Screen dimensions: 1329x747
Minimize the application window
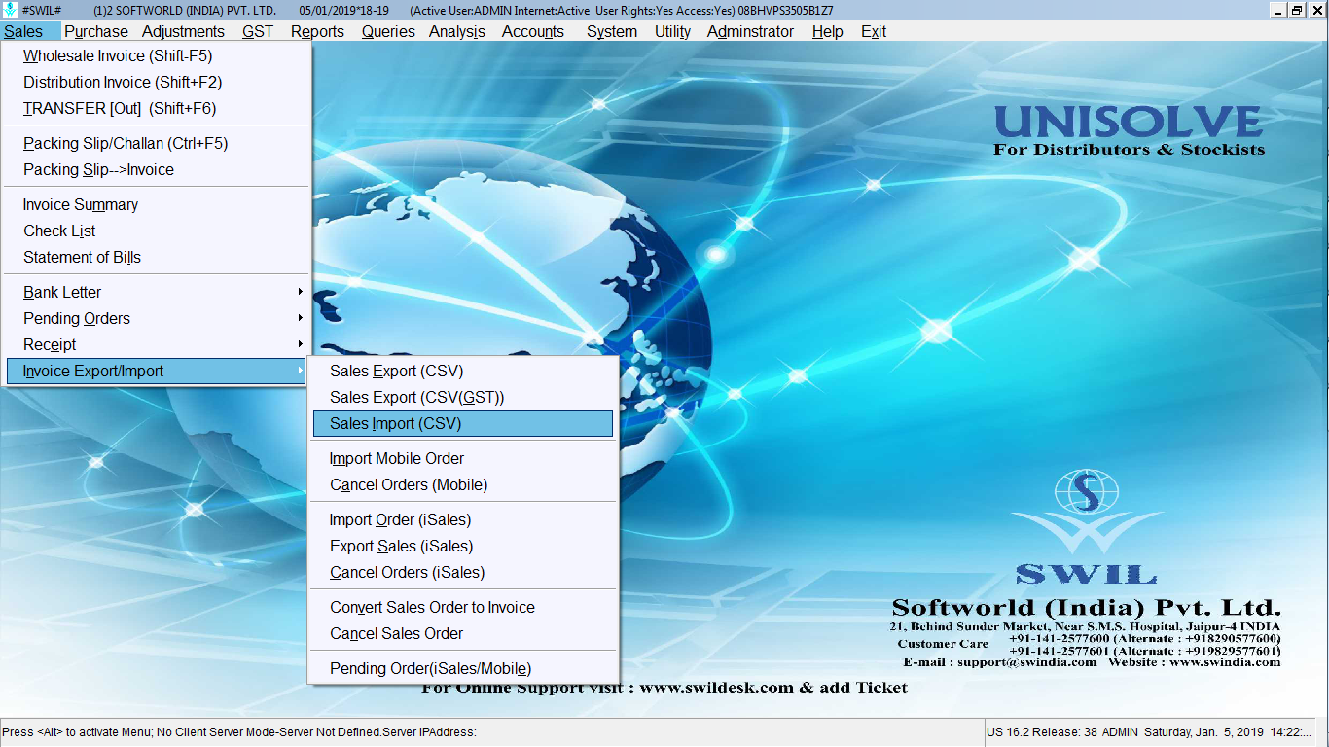pyautogui.click(x=1277, y=10)
